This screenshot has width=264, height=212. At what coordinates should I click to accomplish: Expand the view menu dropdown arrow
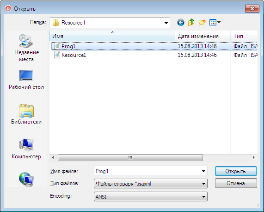point(219,22)
